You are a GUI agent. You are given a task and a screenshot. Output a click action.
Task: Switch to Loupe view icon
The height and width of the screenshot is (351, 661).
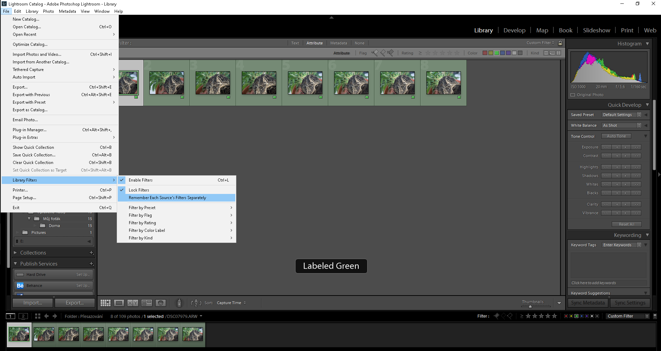tap(119, 303)
